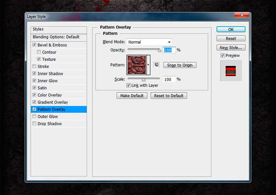Select the Styles section
Image resolution: width=276 pixels, height=195 pixels.
coord(59,29)
